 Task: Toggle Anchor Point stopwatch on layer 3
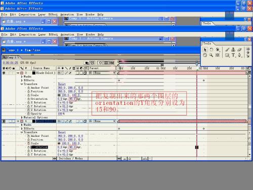pyautogui.click(x=29, y=88)
